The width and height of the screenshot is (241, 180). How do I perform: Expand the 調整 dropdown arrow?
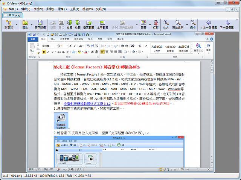150,25
